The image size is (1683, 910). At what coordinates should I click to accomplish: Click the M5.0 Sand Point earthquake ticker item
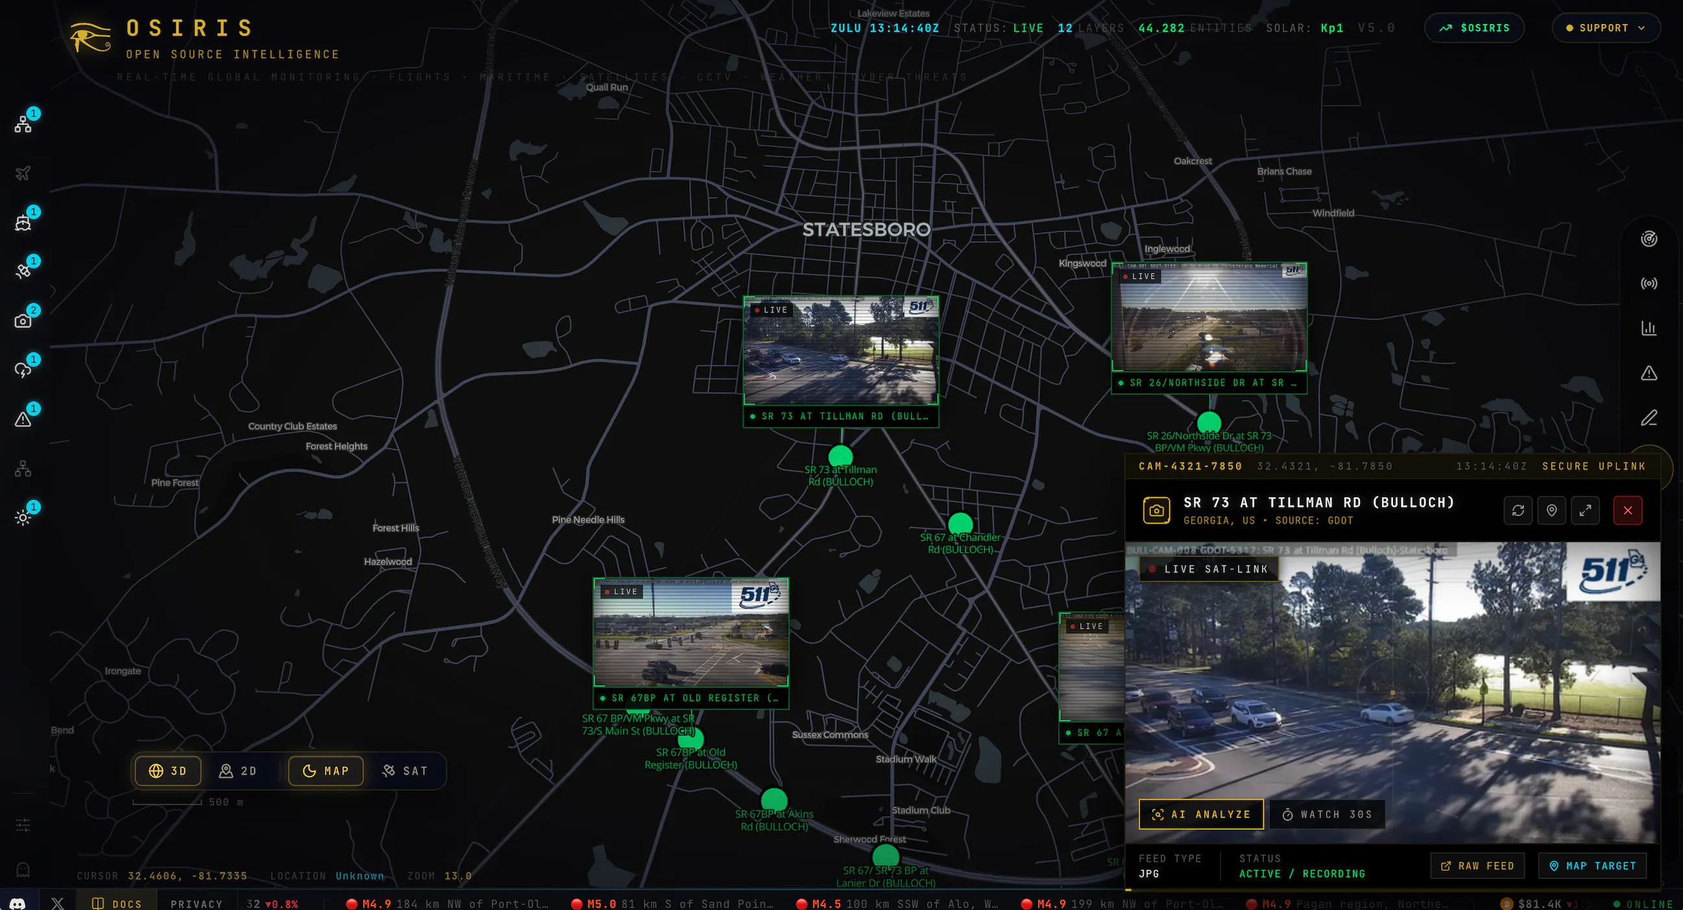(x=672, y=904)
